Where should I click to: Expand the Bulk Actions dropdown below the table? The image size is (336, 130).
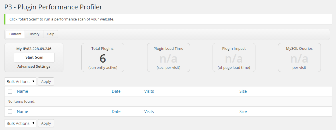20,123
